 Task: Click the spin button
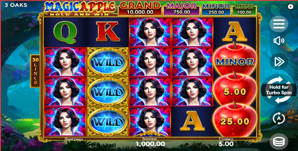click(279, 90)
